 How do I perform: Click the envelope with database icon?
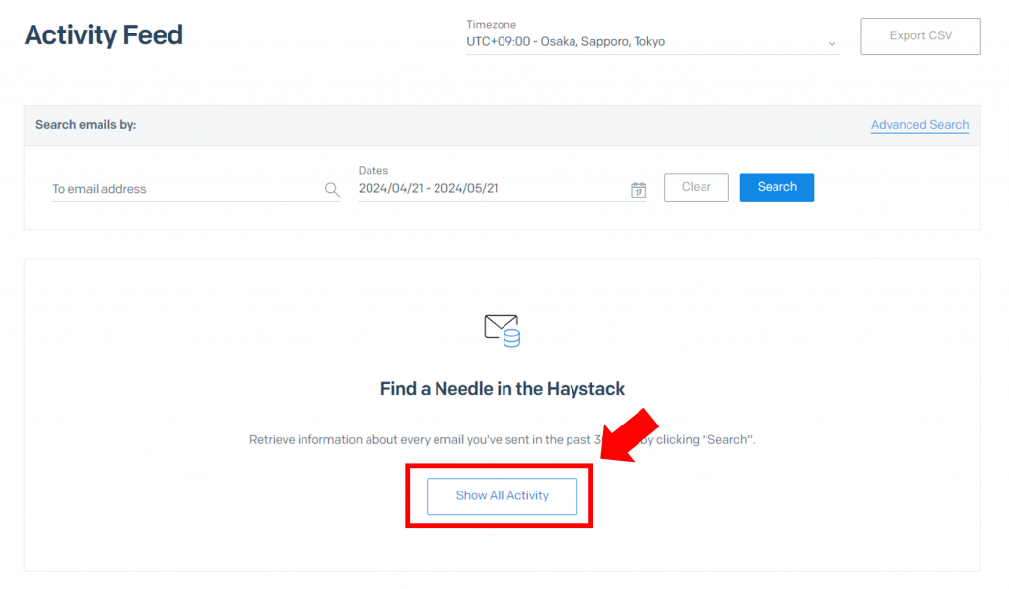pyautogui.click(x=502, y=330)
